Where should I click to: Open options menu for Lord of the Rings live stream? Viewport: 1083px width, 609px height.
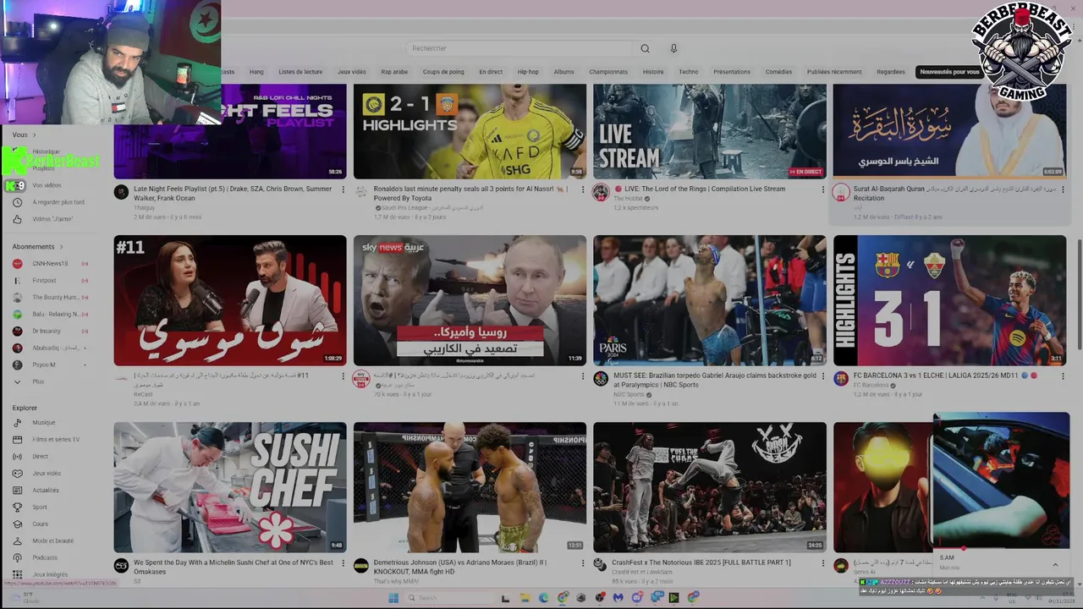pyautogui.click(x=822, y=189)
